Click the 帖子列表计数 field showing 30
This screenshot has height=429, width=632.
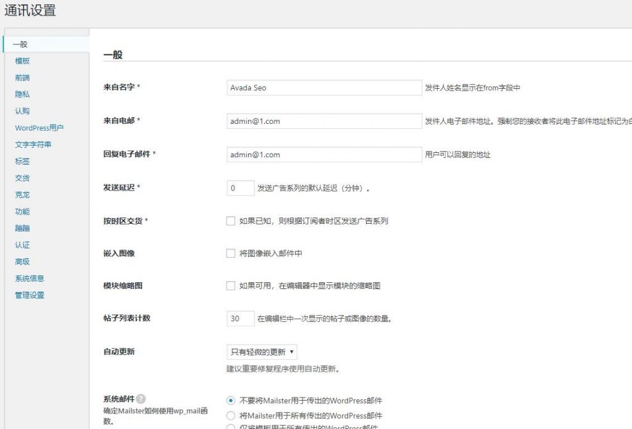tap(241, 318)
